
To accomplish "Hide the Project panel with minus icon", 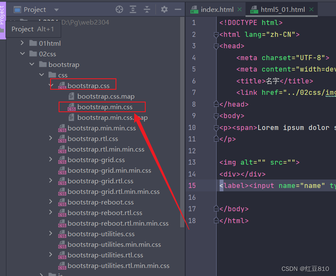I will pos(178,9).
